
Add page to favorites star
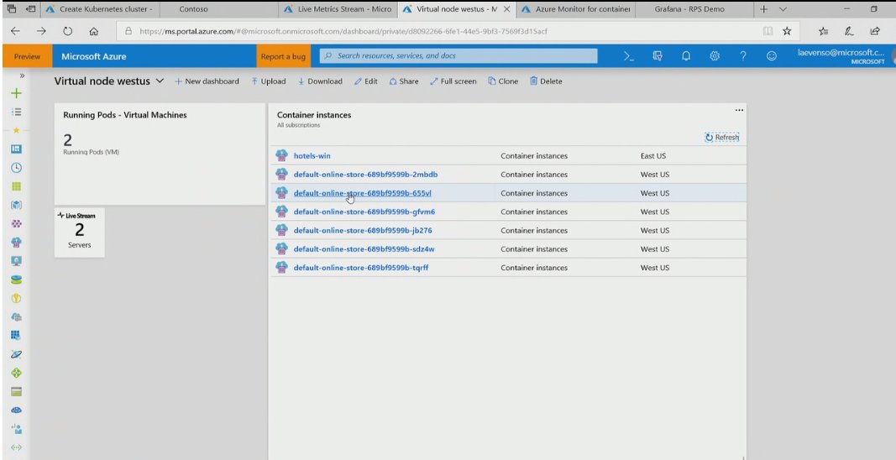pyautogui.click(x=787, y=31)
